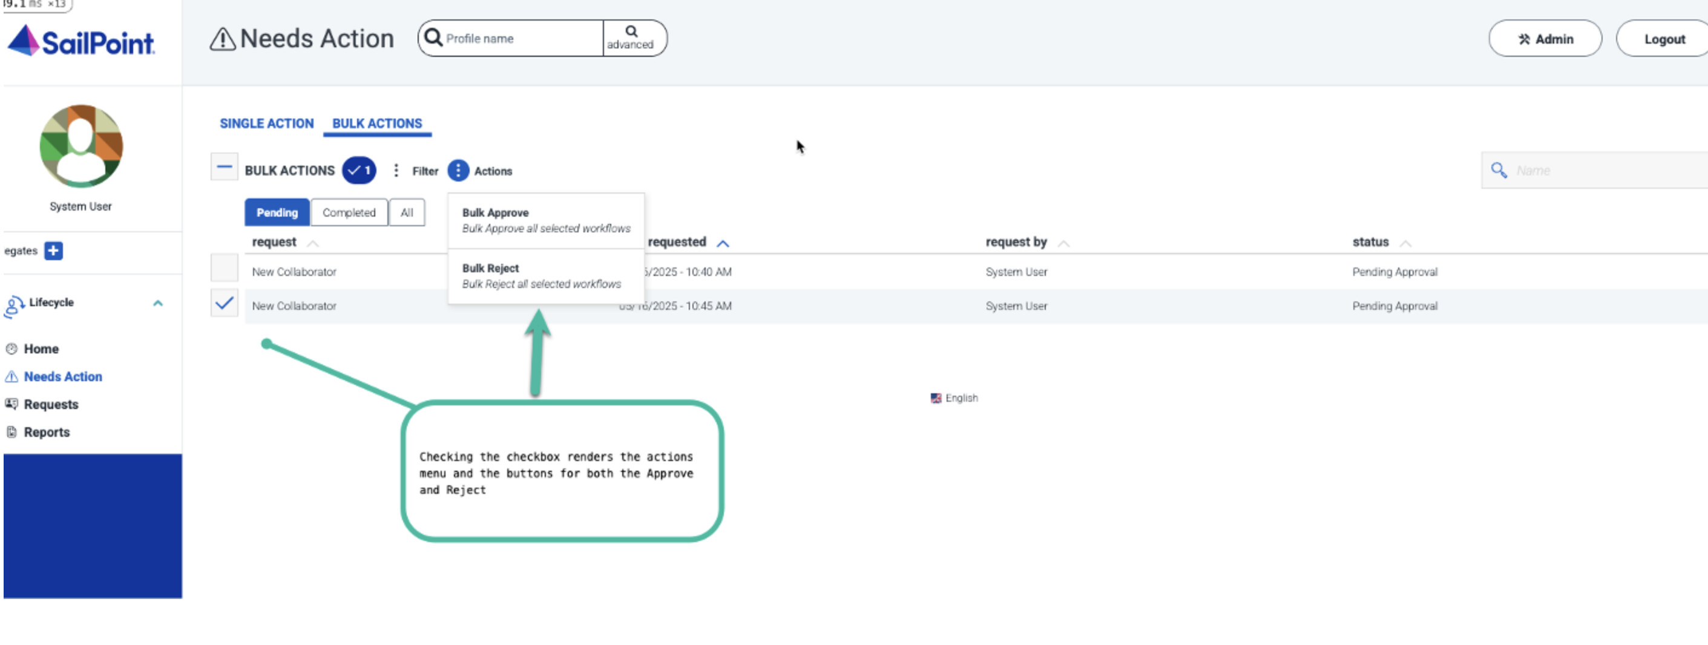Switch to the BULK ACTIONS tab
This screenshot has height=645, width=1708.
pos(376,123)
